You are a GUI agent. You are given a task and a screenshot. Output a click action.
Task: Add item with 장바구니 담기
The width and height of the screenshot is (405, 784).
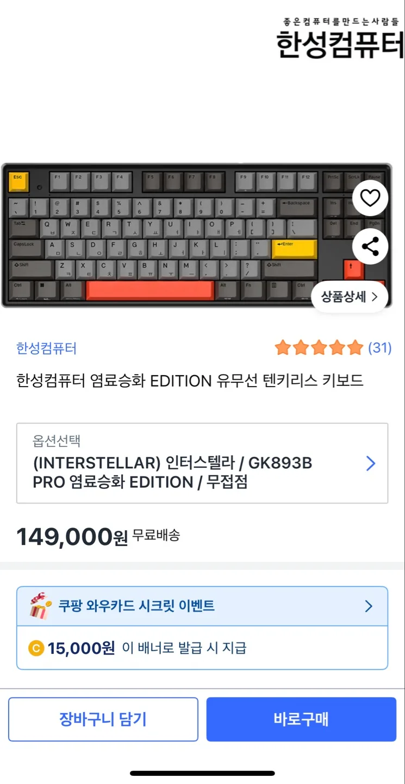pos(103,719)
